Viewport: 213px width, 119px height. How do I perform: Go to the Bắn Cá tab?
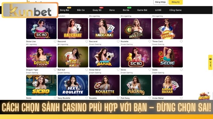(81, 10)
